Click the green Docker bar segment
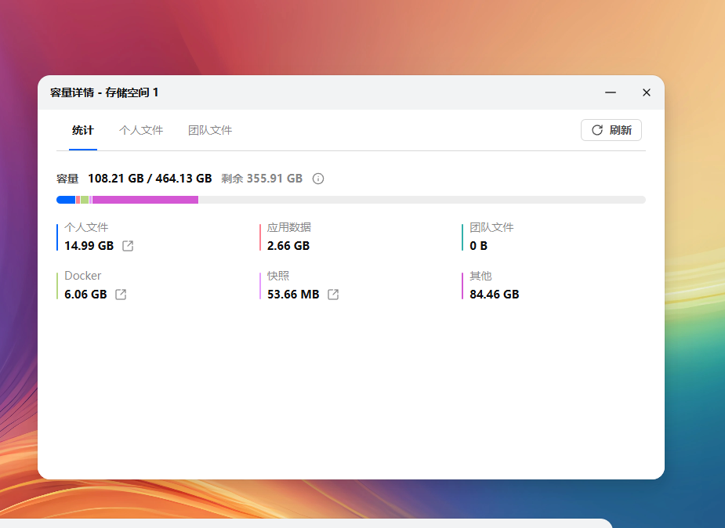 (x=85, y=200)
